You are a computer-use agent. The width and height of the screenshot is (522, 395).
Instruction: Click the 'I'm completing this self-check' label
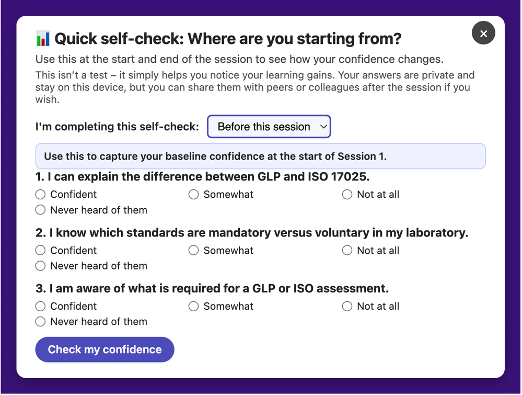[117, 127]
